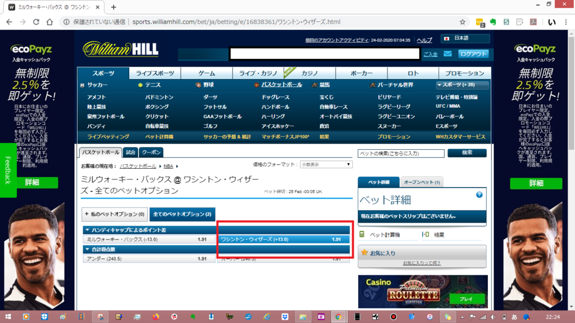Bet on アンダー (240.5)
Viewport: 575px width, 323px height.
[149, 259]
